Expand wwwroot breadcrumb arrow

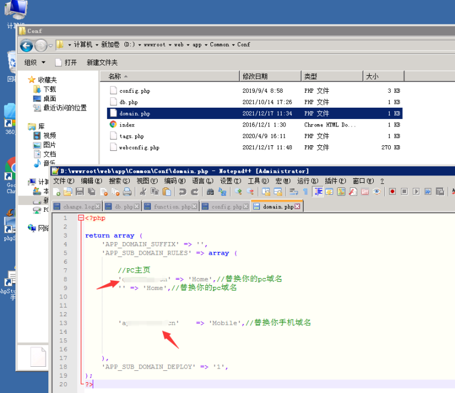click(x=170, y=45)
